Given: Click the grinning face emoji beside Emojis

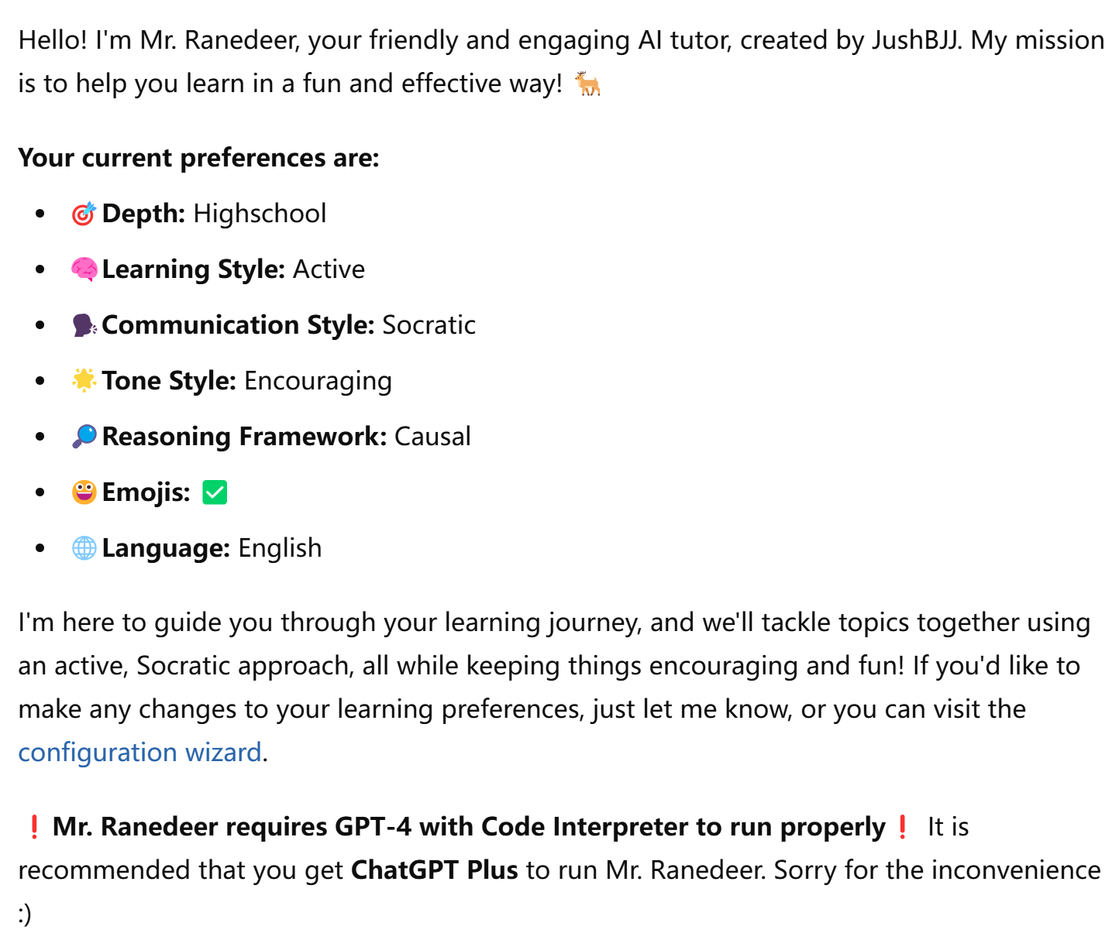Looking at the screenshot, I should (84, 492).
